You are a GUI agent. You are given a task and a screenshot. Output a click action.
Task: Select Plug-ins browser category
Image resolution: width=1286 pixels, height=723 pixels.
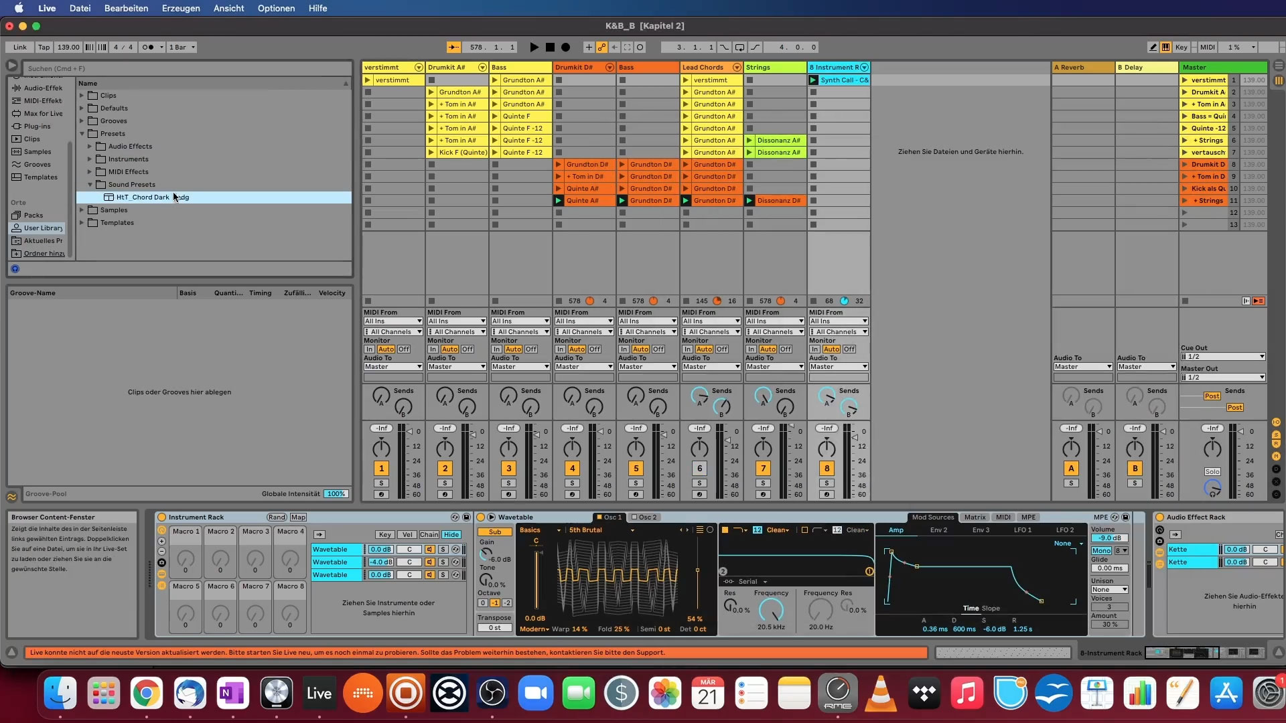(31, 126)
